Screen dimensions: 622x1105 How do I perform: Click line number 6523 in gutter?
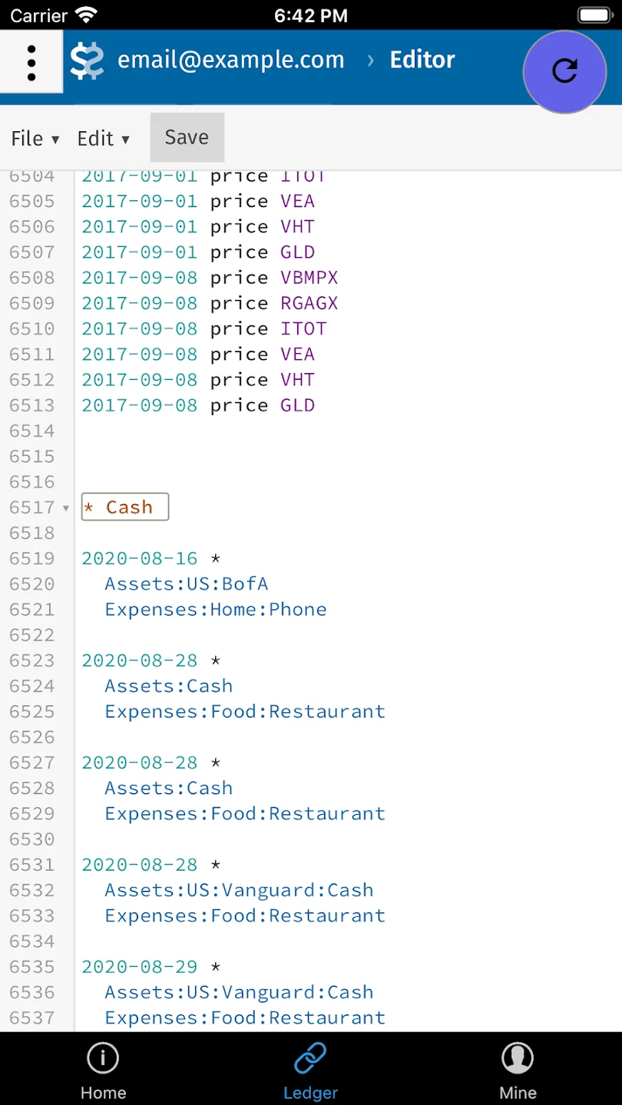[x=32, y=661]
